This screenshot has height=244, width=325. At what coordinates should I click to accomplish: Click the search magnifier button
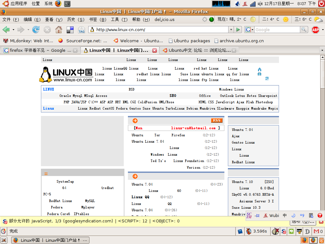[x=304, y=30]
